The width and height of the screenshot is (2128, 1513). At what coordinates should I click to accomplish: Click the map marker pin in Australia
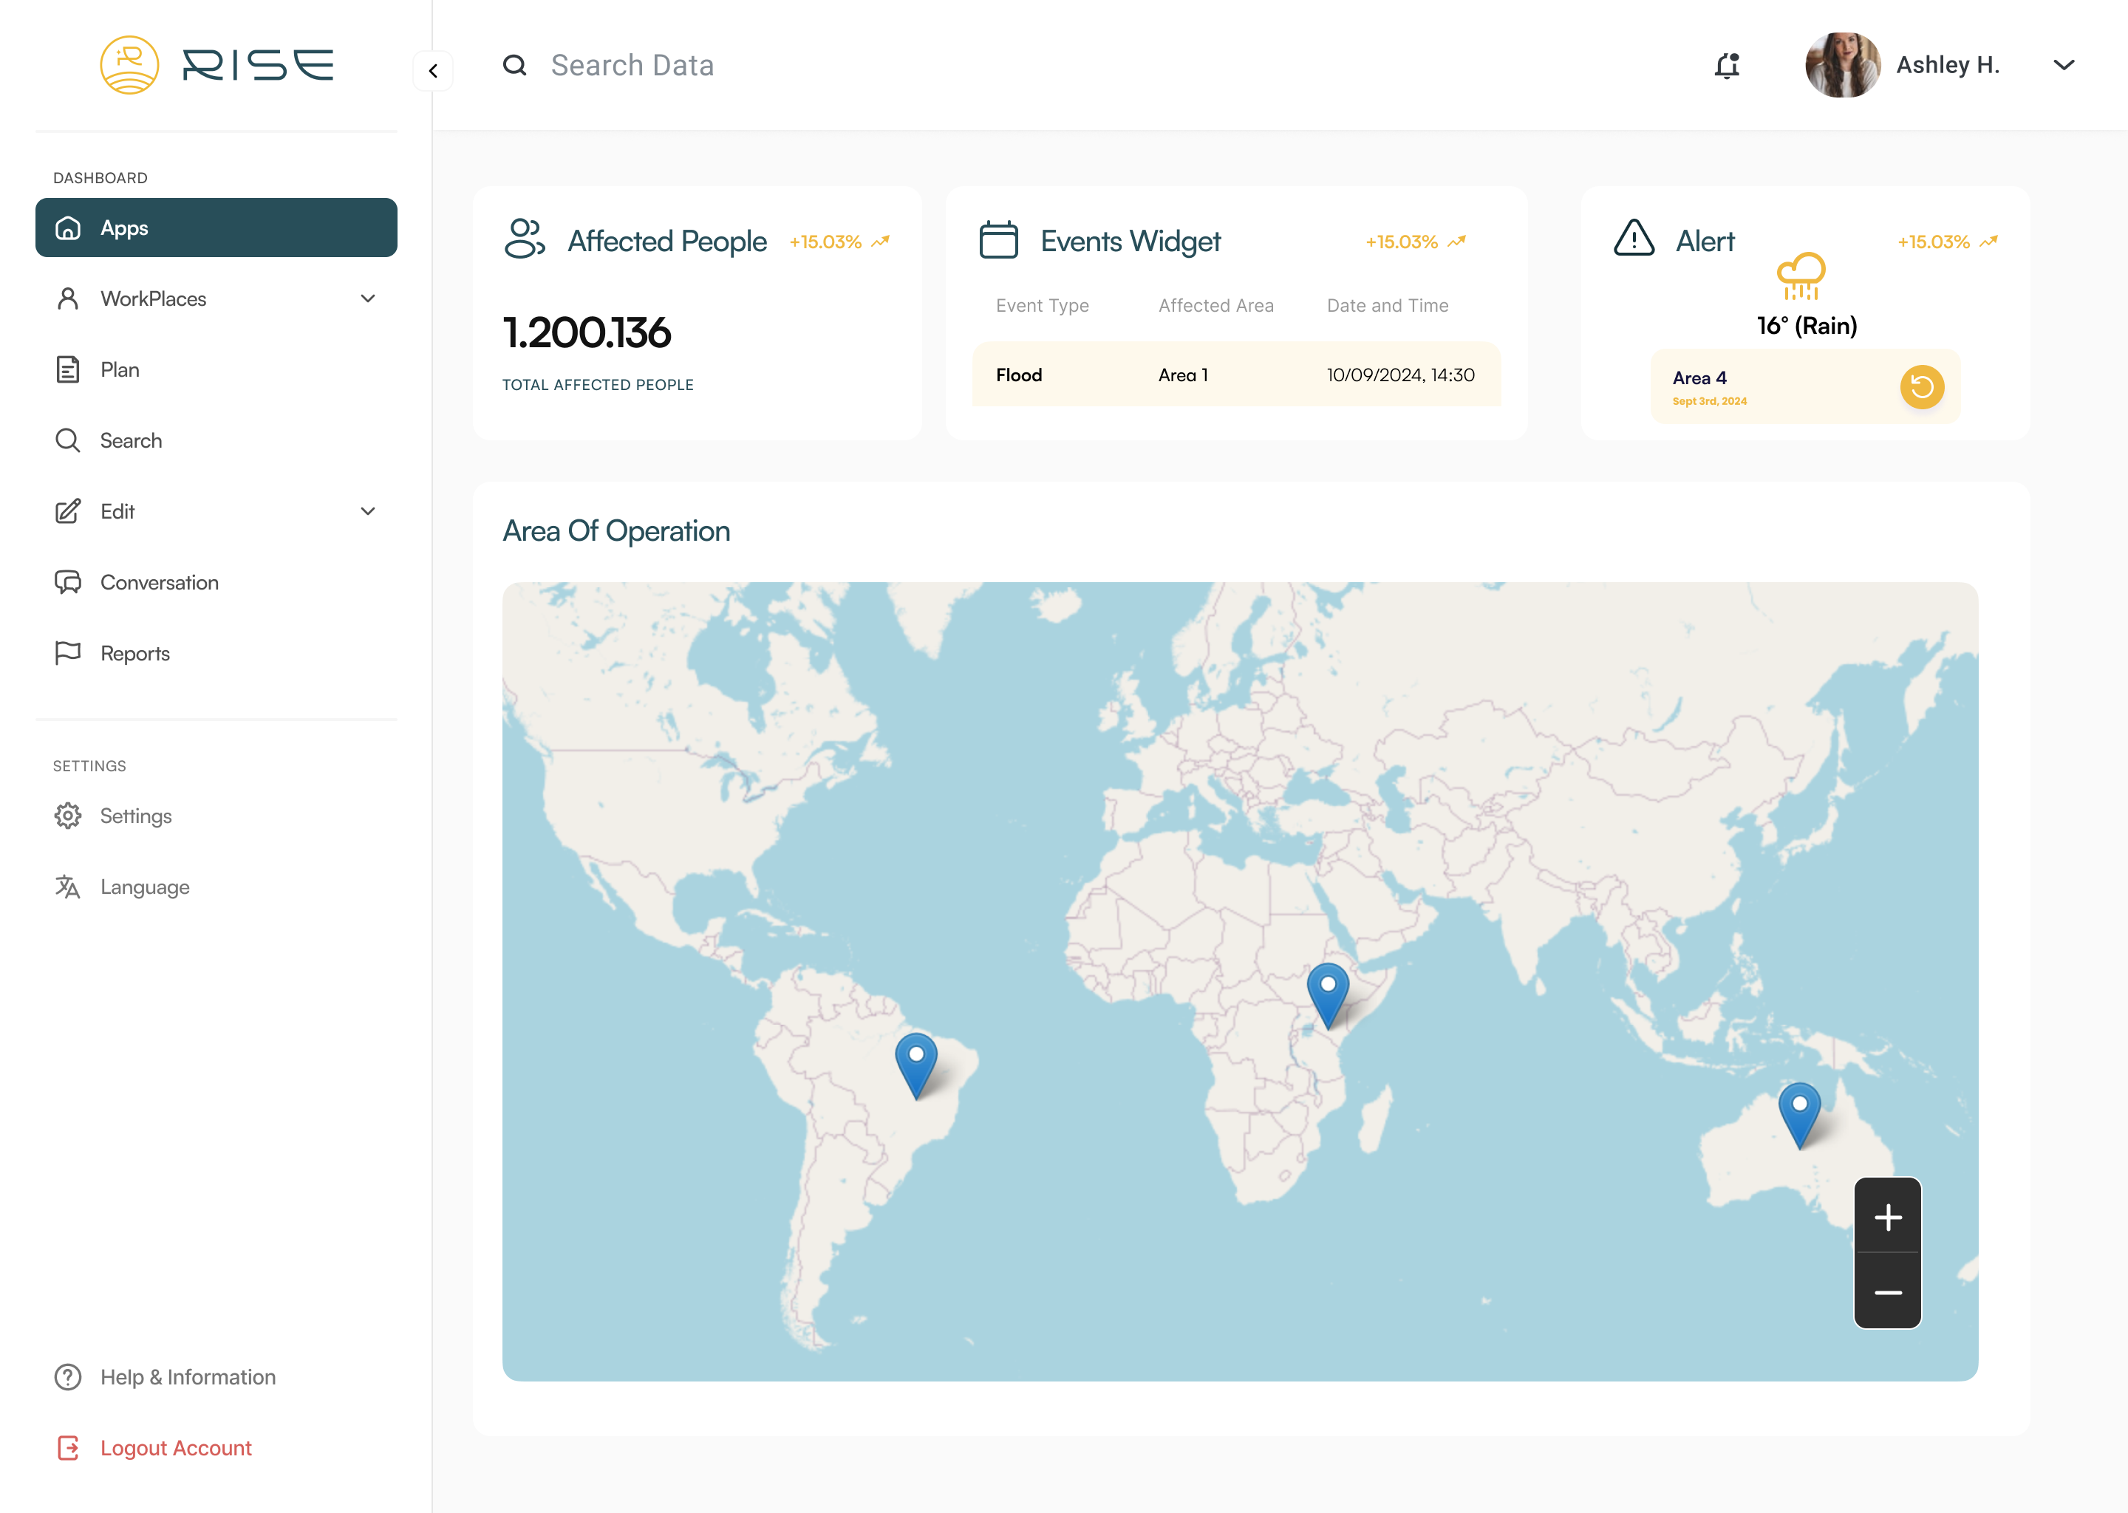pyautogui.click(x=1799, y=1113)
